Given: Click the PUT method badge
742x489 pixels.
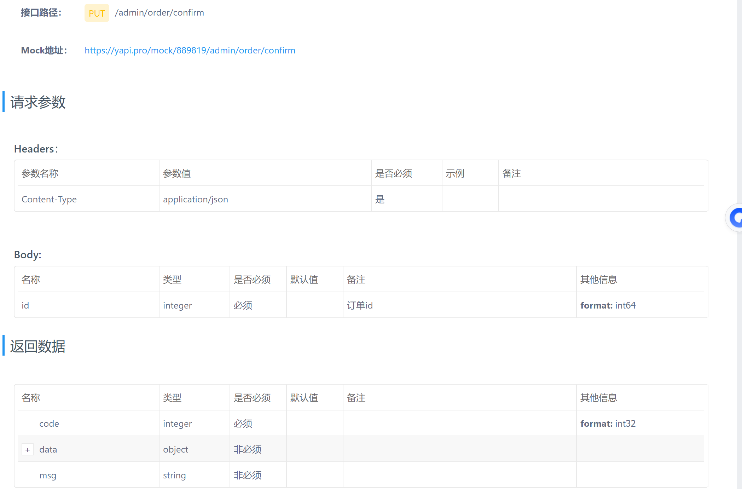Looking at the screenshot, I should coord(97,13).
